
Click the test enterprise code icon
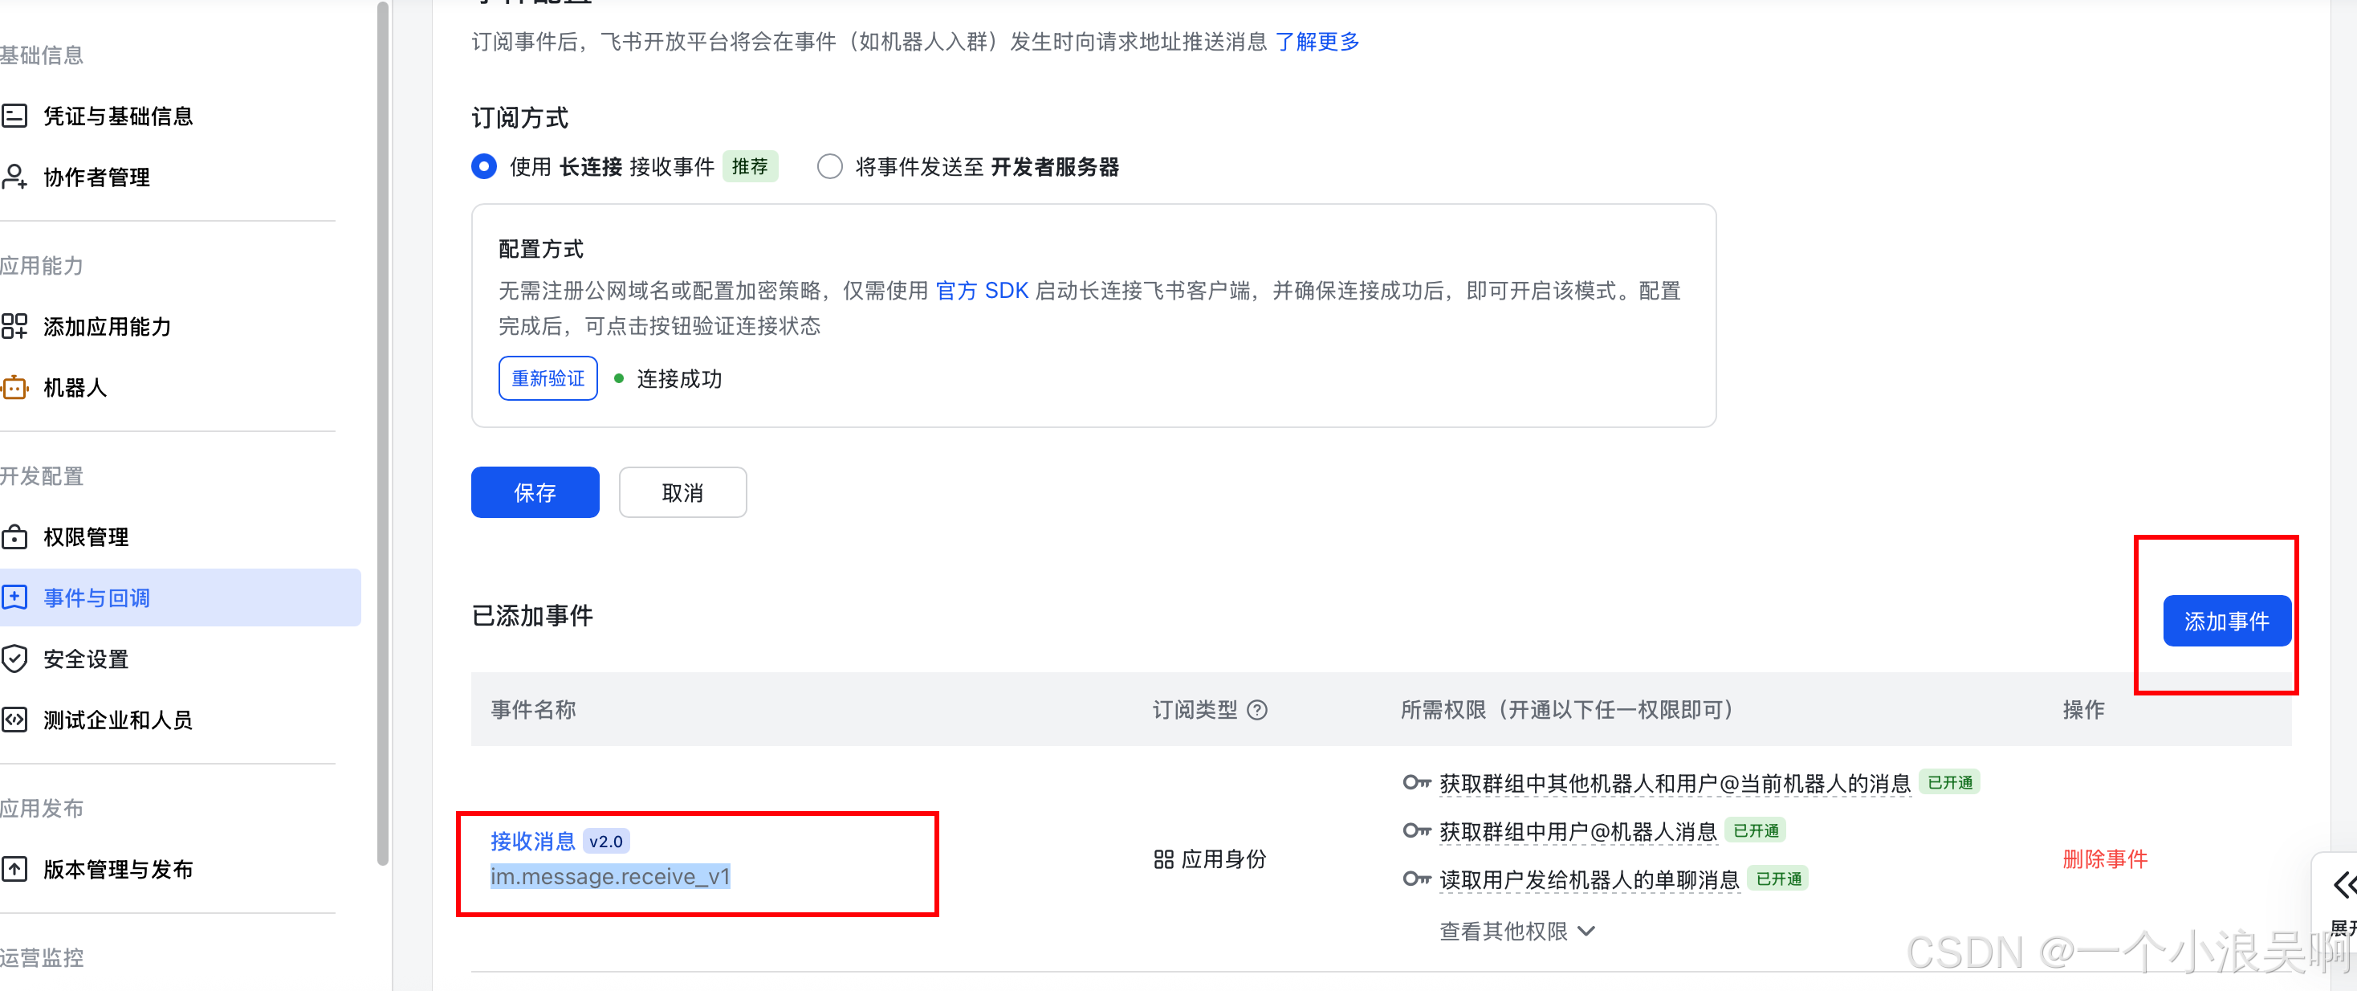(x=14, y=720)
